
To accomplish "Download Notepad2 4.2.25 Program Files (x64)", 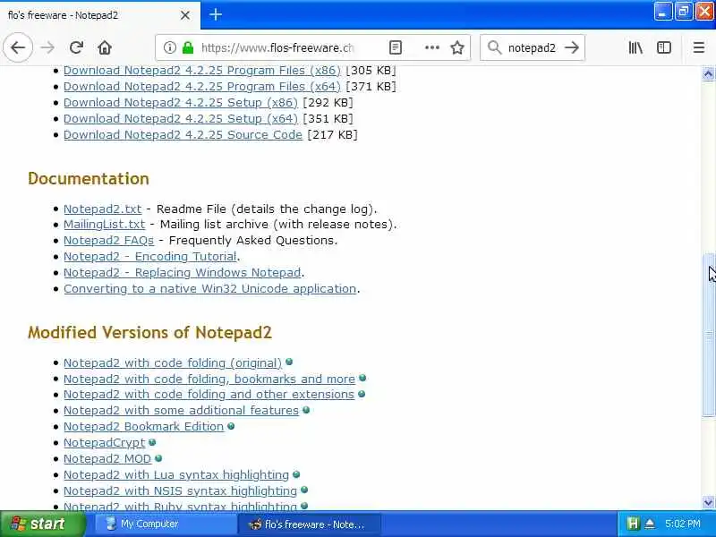I will 202,86.
